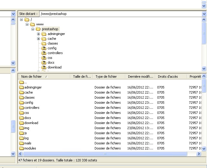The height and width of the screenshot is (168, 207).
Task: Click the remote tree vertical scrollbar thumb
Action: point(204,33)
